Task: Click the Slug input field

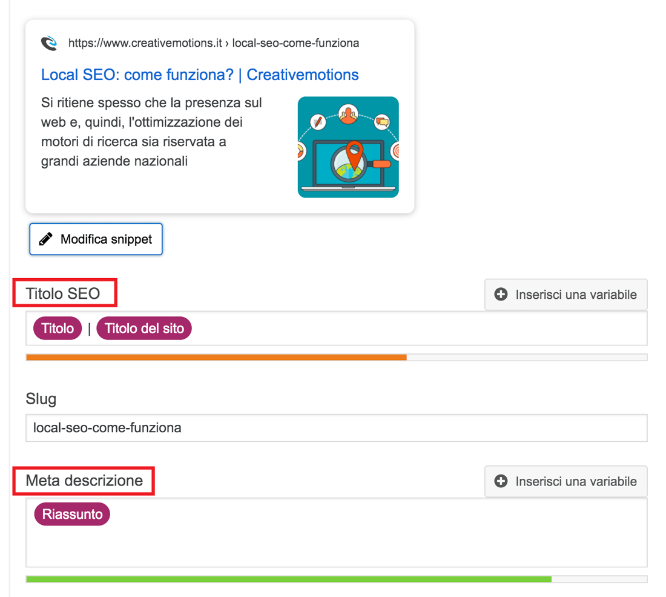Action: tap(337, 428)
